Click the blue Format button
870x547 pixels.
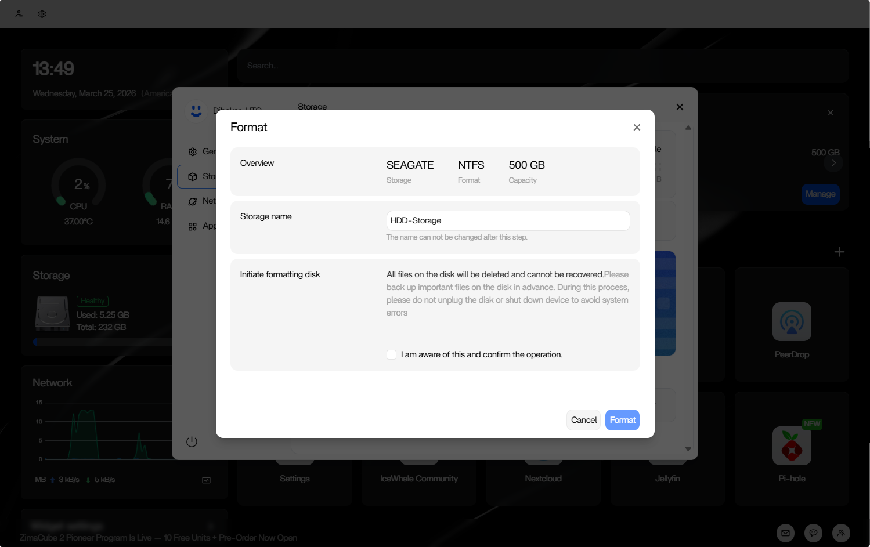pyautogui.click(x=622, y=420)
